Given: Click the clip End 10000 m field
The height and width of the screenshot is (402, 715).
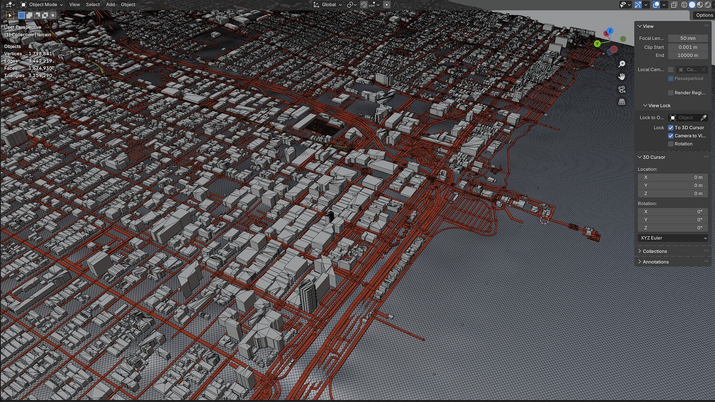Looking at the screenshot, I should point(688,55).
